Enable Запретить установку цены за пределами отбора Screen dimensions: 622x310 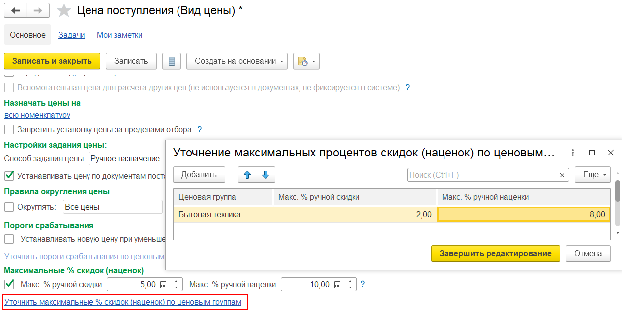tap(9, 130)
